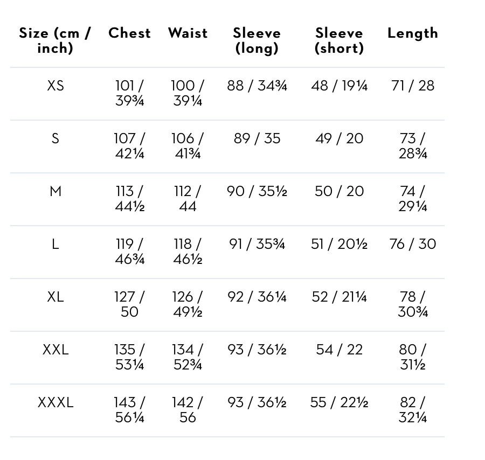485x460 pixels.
Task: Click the Waist column header
Action: 188,33
